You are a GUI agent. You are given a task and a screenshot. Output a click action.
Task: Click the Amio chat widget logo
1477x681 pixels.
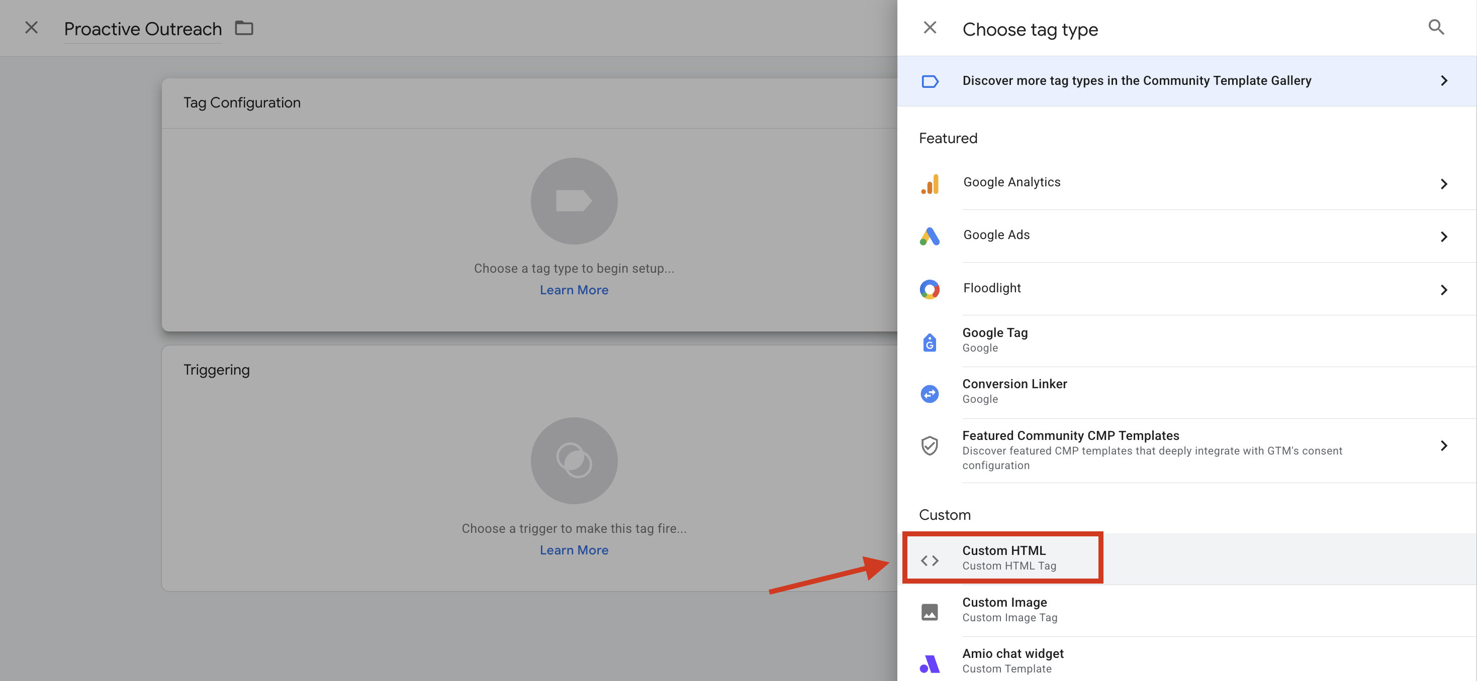930,663
